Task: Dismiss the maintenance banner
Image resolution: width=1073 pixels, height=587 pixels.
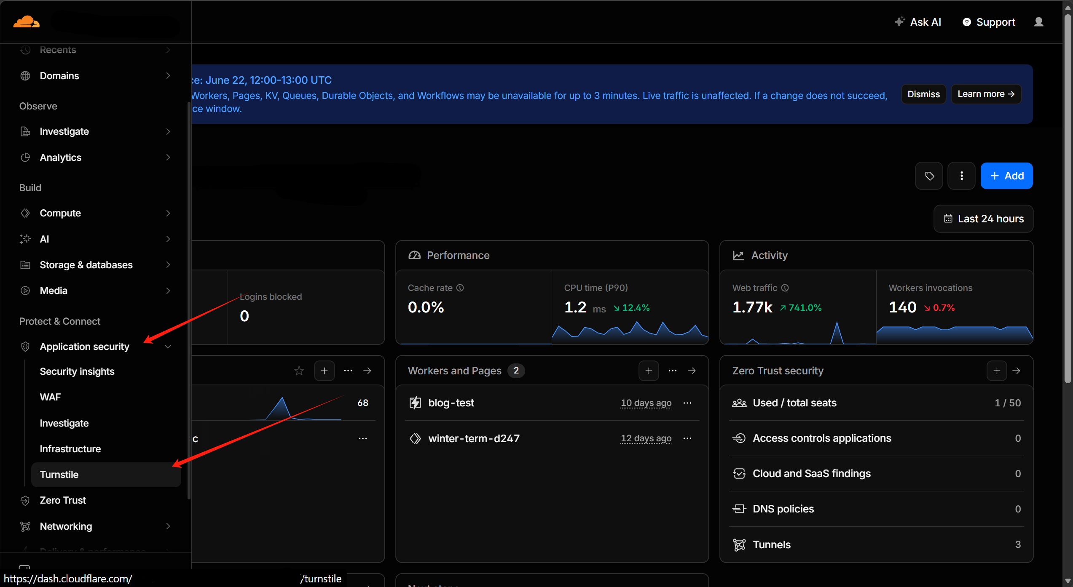Action: 923,94
